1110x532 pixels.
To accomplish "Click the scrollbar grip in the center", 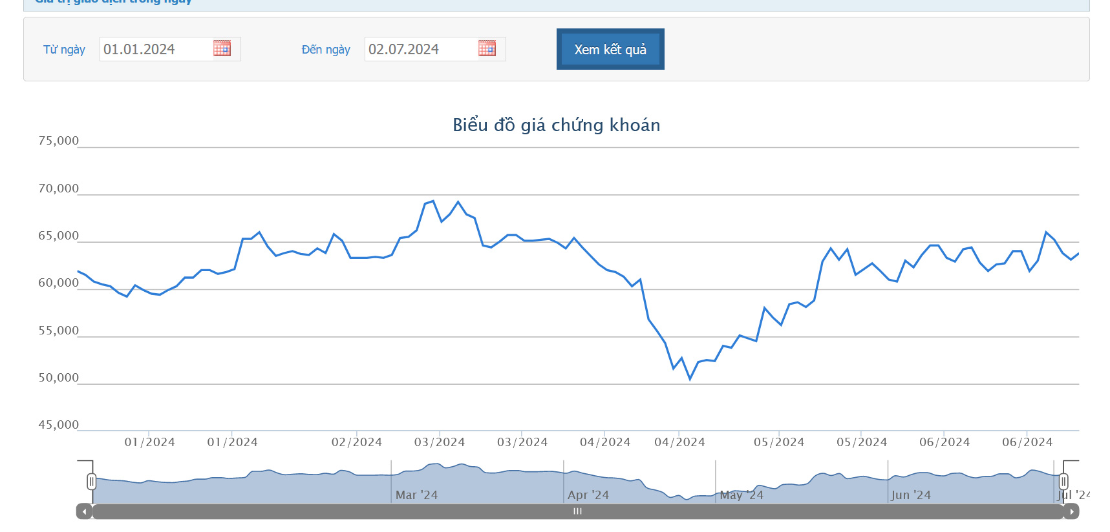I will [x=577, y=511].
